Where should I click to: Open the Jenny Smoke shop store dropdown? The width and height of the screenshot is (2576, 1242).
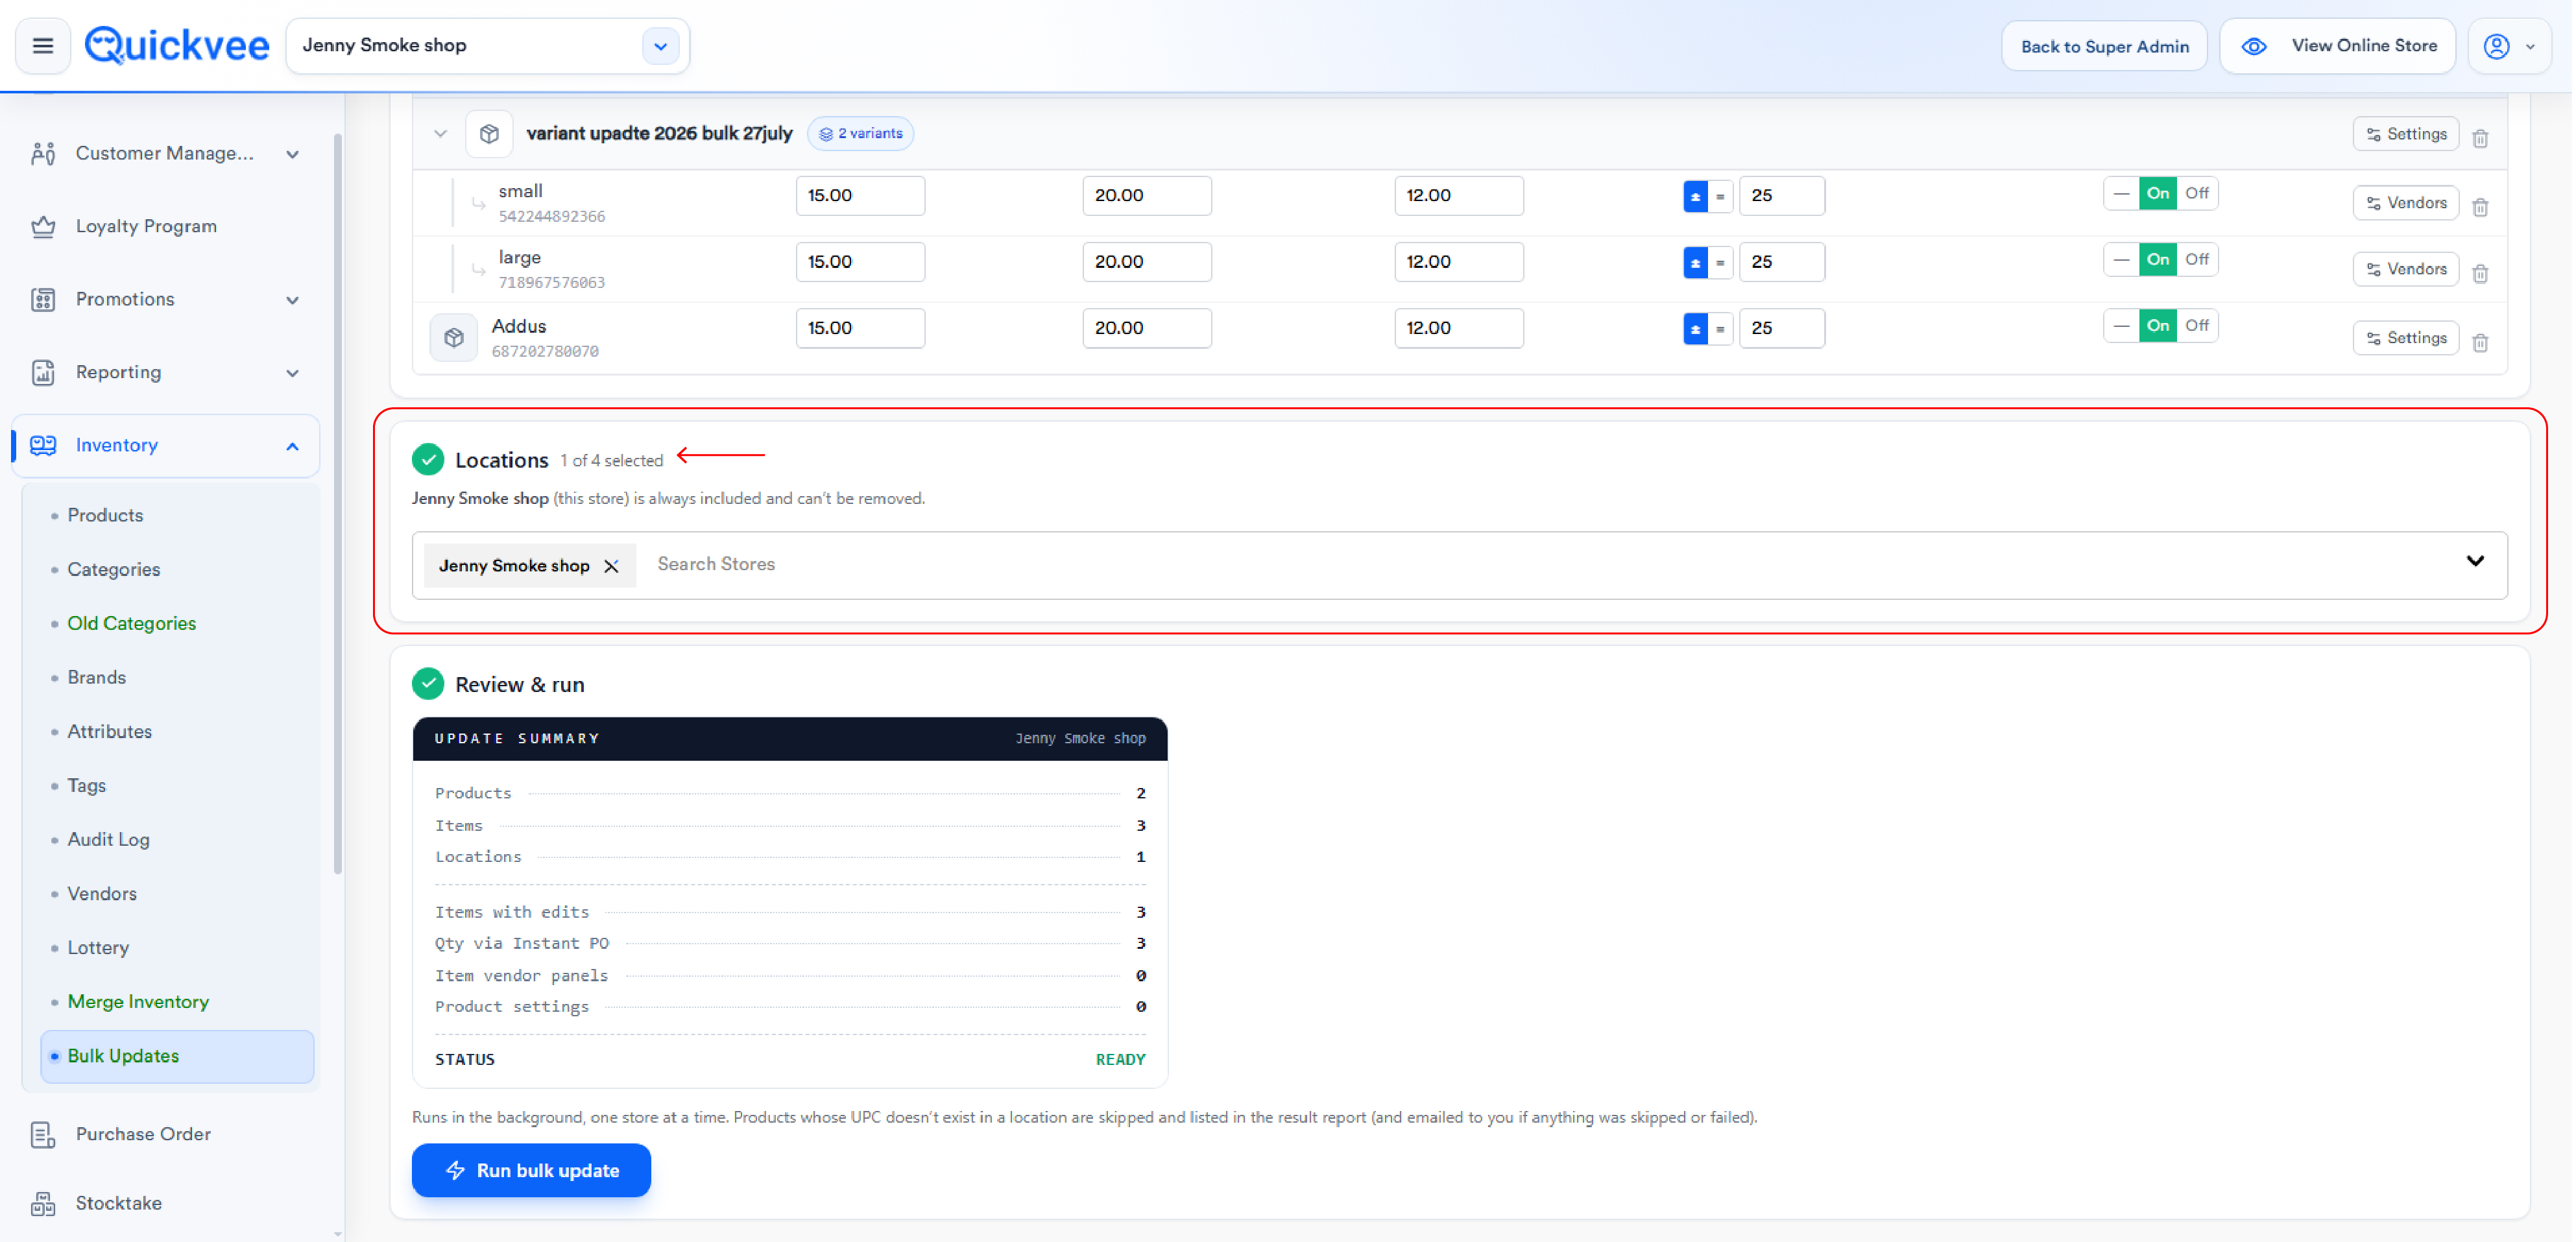coord(659,46)
